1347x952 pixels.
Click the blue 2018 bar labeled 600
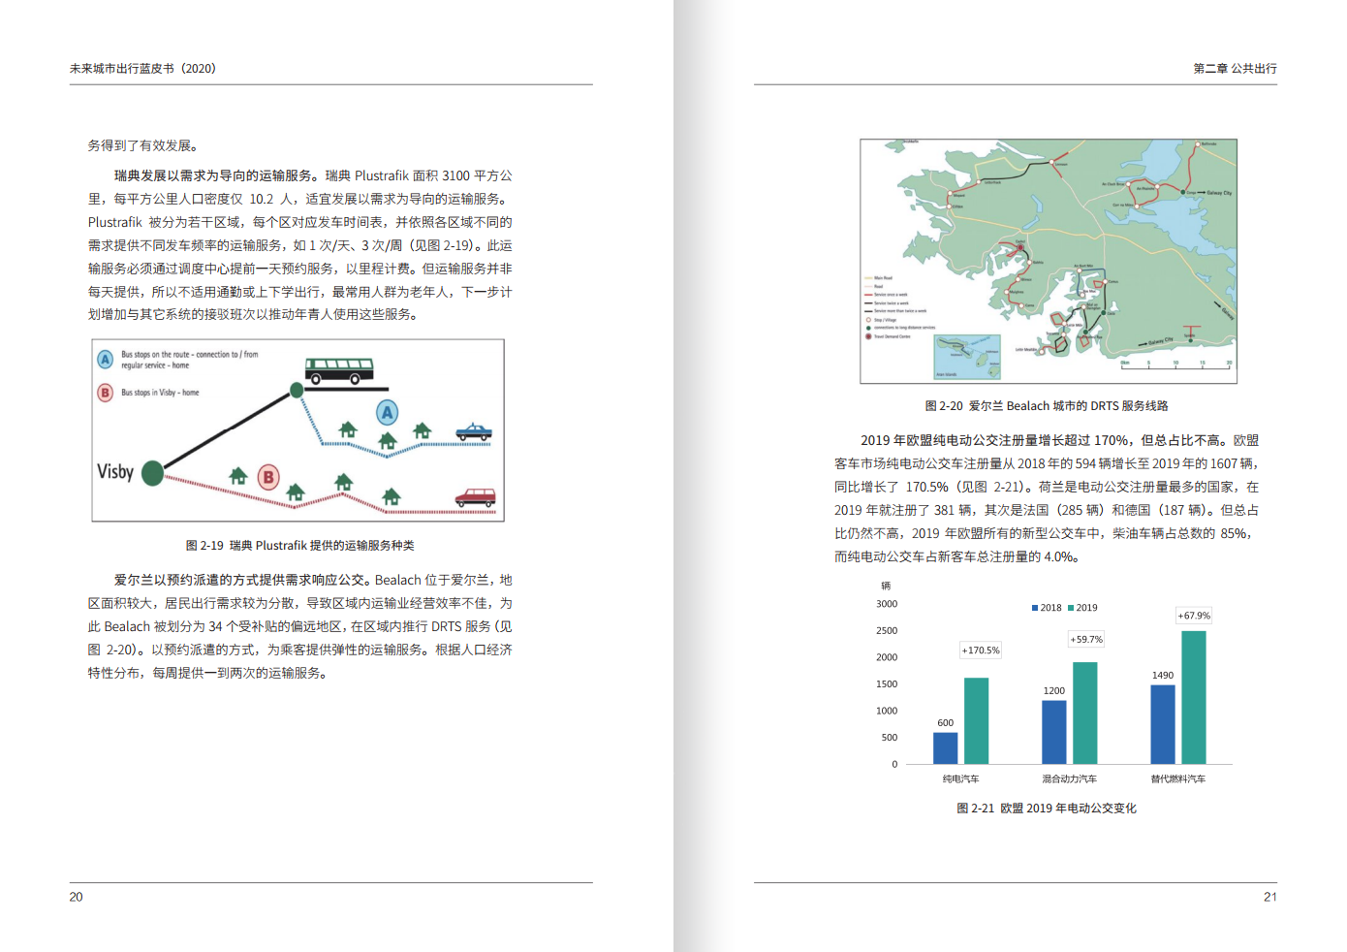(945, 747)
